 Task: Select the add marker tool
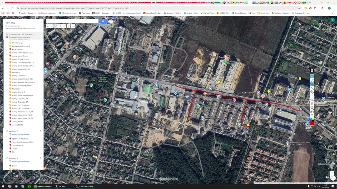click(x=60, y=26)
